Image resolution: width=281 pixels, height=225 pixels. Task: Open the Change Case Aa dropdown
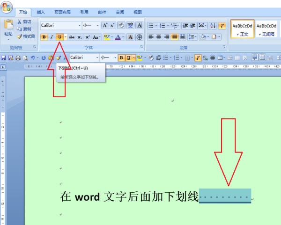click(96, 37)
